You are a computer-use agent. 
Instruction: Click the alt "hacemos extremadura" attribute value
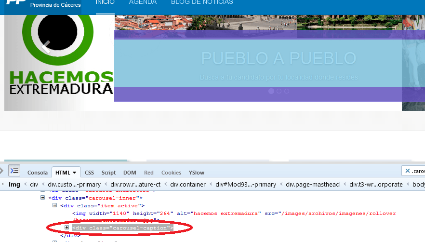pos(226,214)
